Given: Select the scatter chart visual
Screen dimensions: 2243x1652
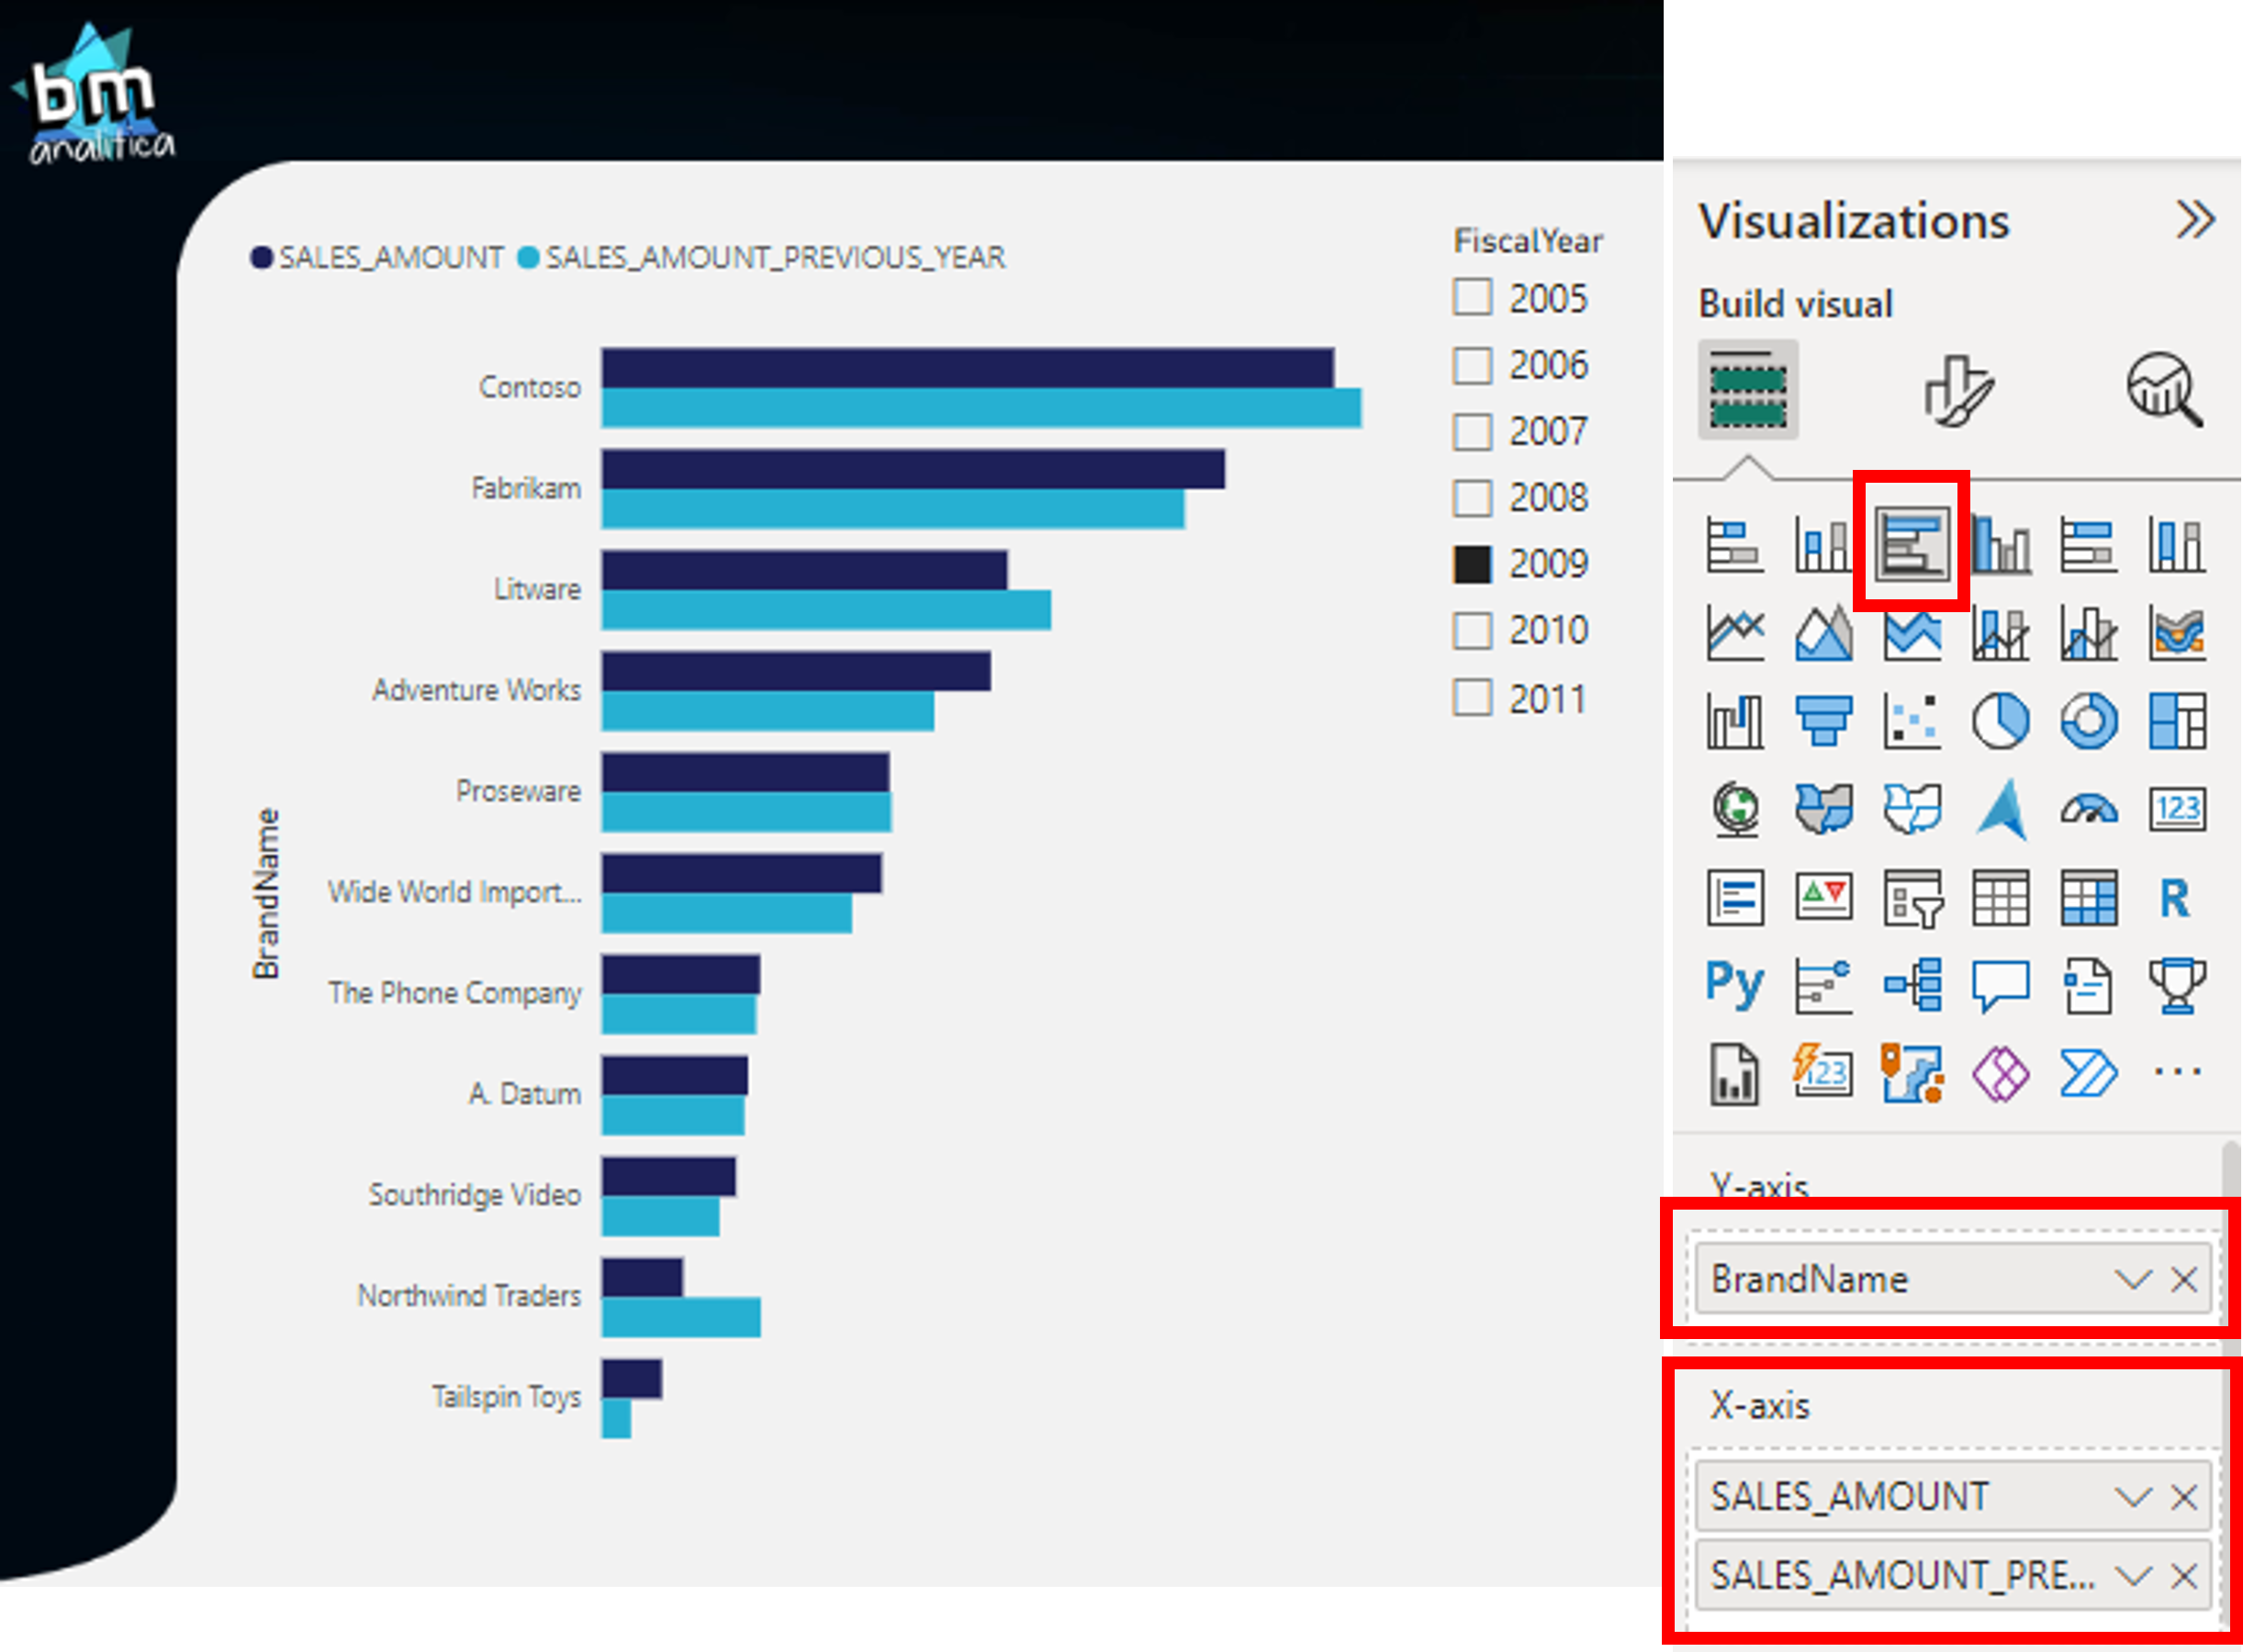Looking at the screenshot, I should pyautogui.click(x=1912, y=722).
